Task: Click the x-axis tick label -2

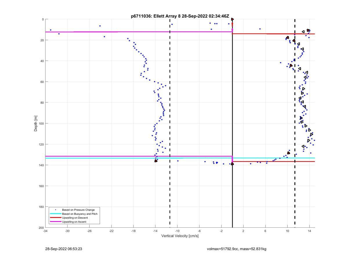Action: pos(221,231)
